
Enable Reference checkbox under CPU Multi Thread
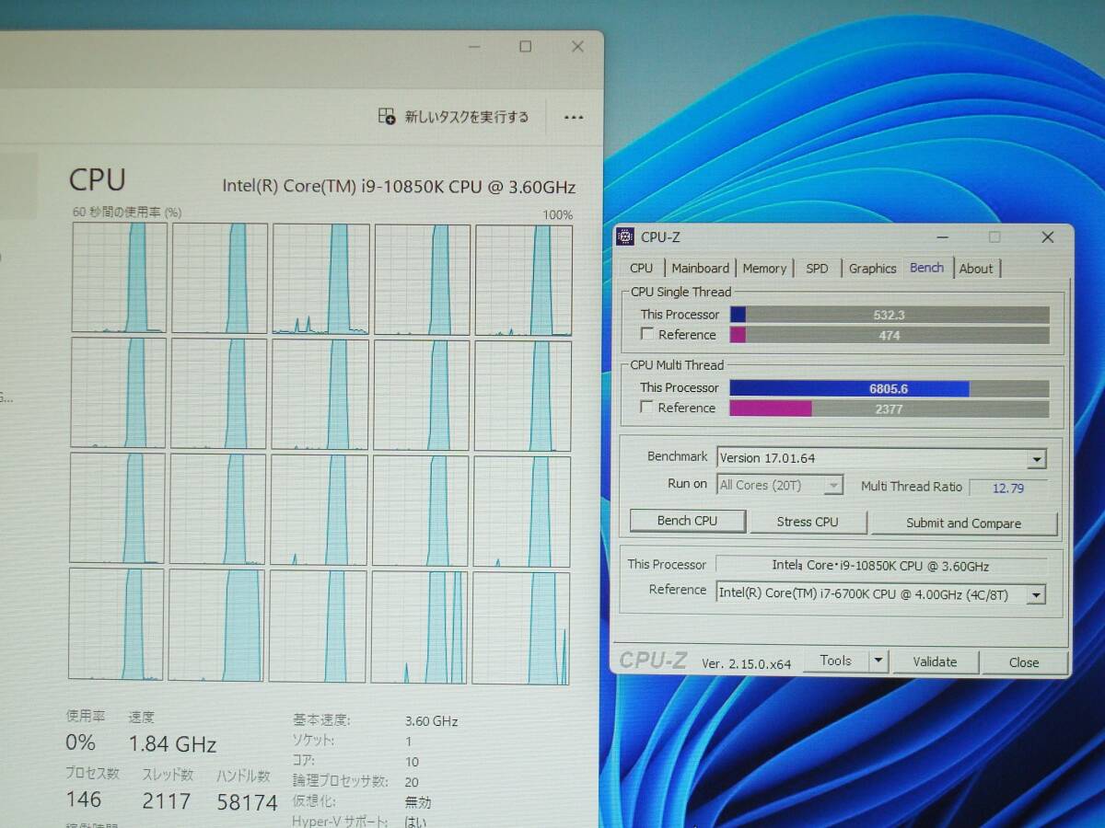click(x=647, y=408)
